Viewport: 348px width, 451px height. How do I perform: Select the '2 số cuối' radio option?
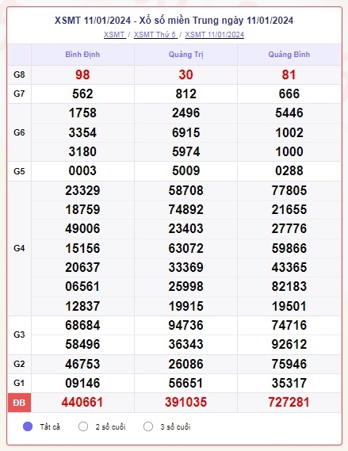[83, 426]
